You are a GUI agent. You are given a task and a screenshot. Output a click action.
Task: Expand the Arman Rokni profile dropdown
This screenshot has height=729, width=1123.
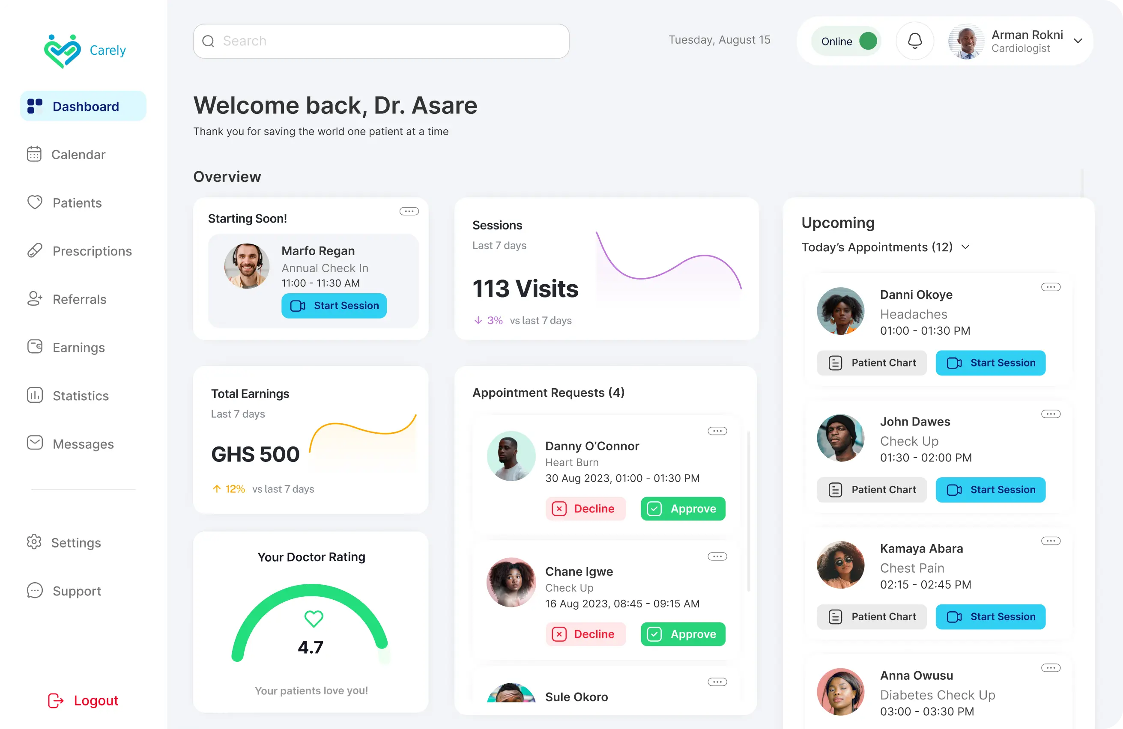pos(1078,41)
